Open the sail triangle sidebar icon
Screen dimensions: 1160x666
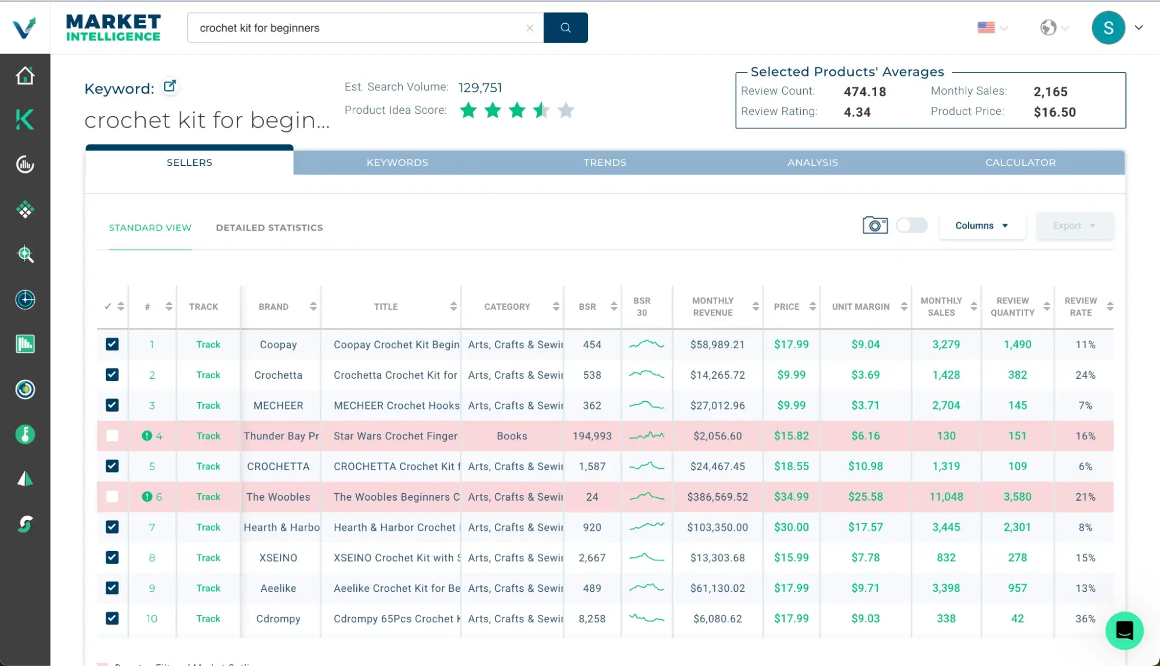[x=25, y=479]
